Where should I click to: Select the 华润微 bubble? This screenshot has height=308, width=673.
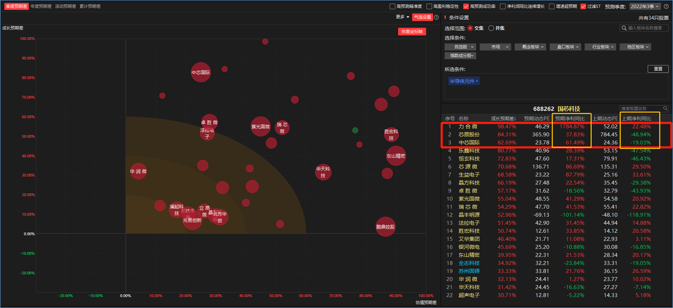point(138,171)
